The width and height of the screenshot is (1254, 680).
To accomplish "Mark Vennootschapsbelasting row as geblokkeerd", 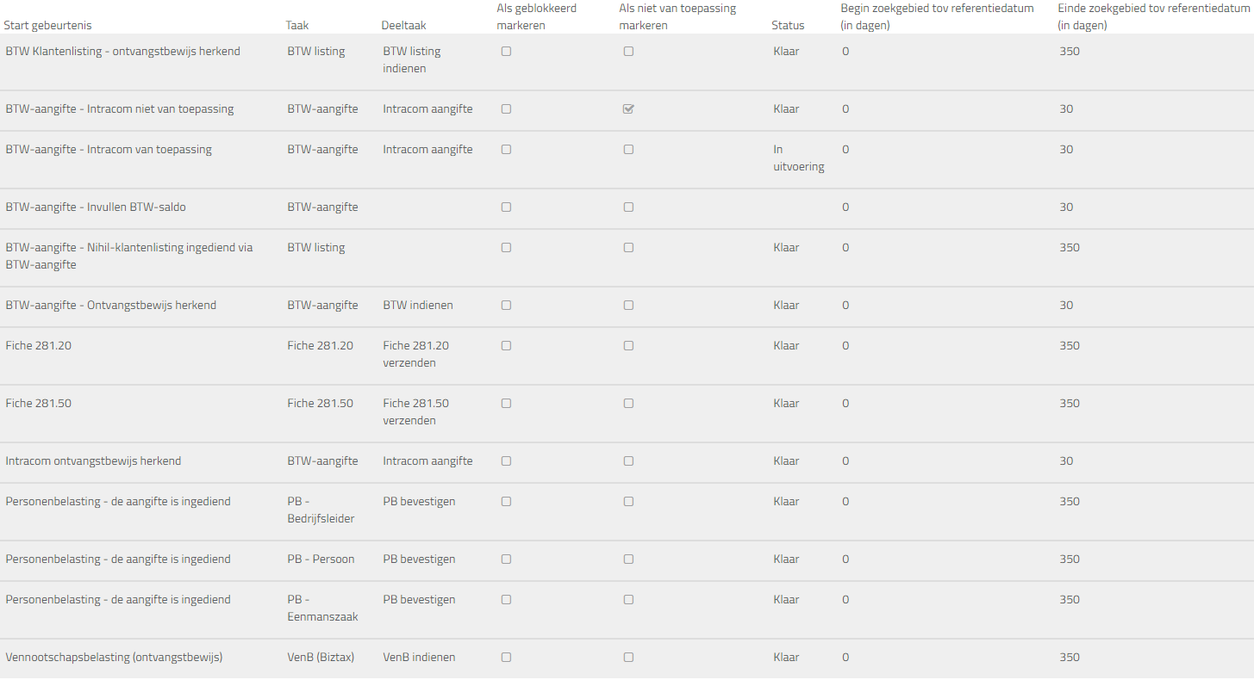I will pyautogui.click(x=506, y=658).
